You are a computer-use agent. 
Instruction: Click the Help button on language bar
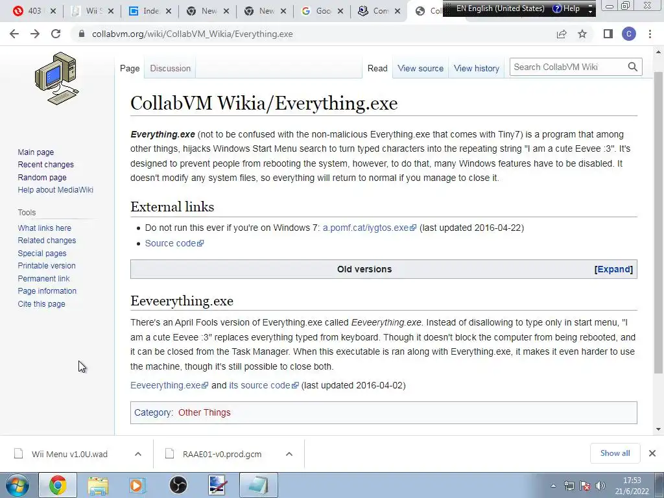(x=566, y=8)
